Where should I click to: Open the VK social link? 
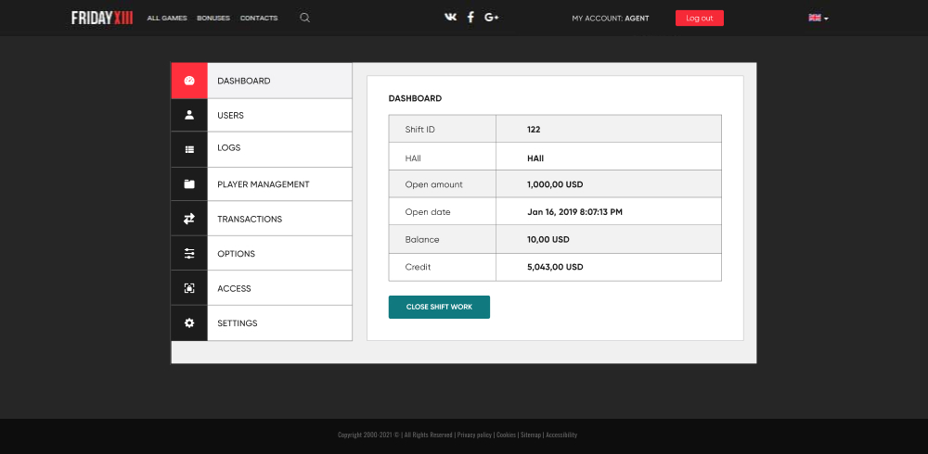pos(451,18)
